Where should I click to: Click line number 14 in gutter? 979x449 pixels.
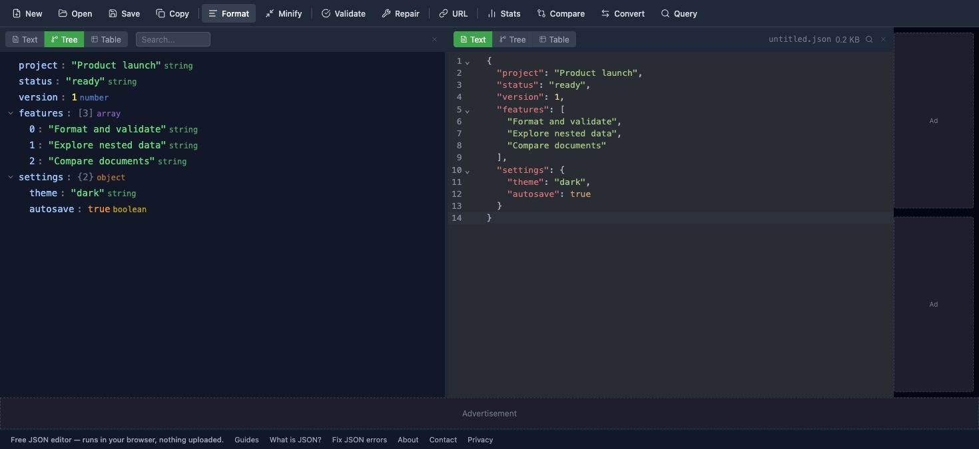[456, 218]
